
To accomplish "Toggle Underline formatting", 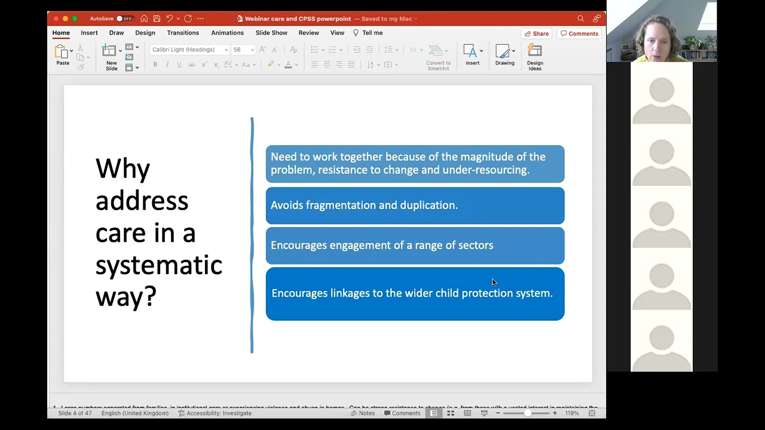I will [179, 64].
